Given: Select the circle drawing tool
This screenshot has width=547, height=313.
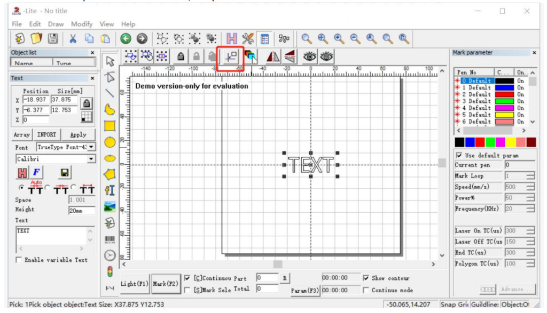Looking at the screenshot, I should (x=110, y=142).
